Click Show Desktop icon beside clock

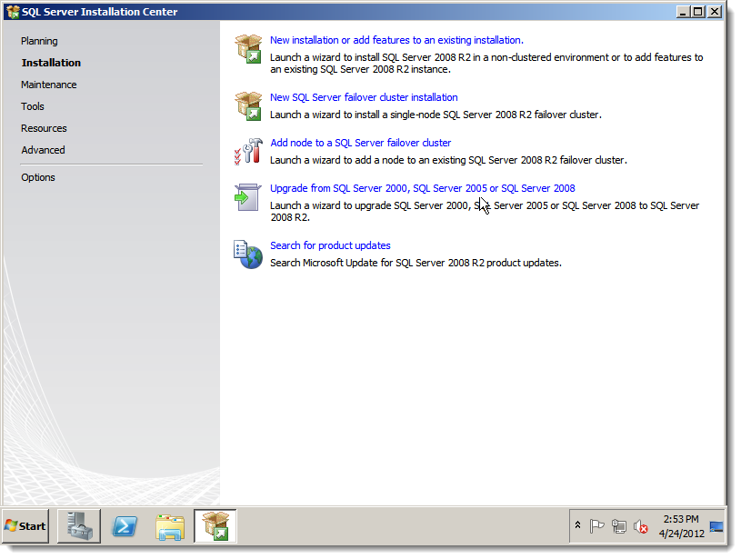716,526
